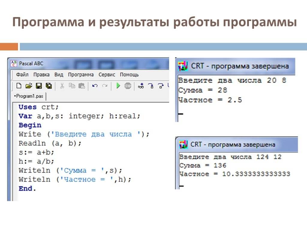Open the Программа menu
The image size is (307, 230).
click(81, 75)
